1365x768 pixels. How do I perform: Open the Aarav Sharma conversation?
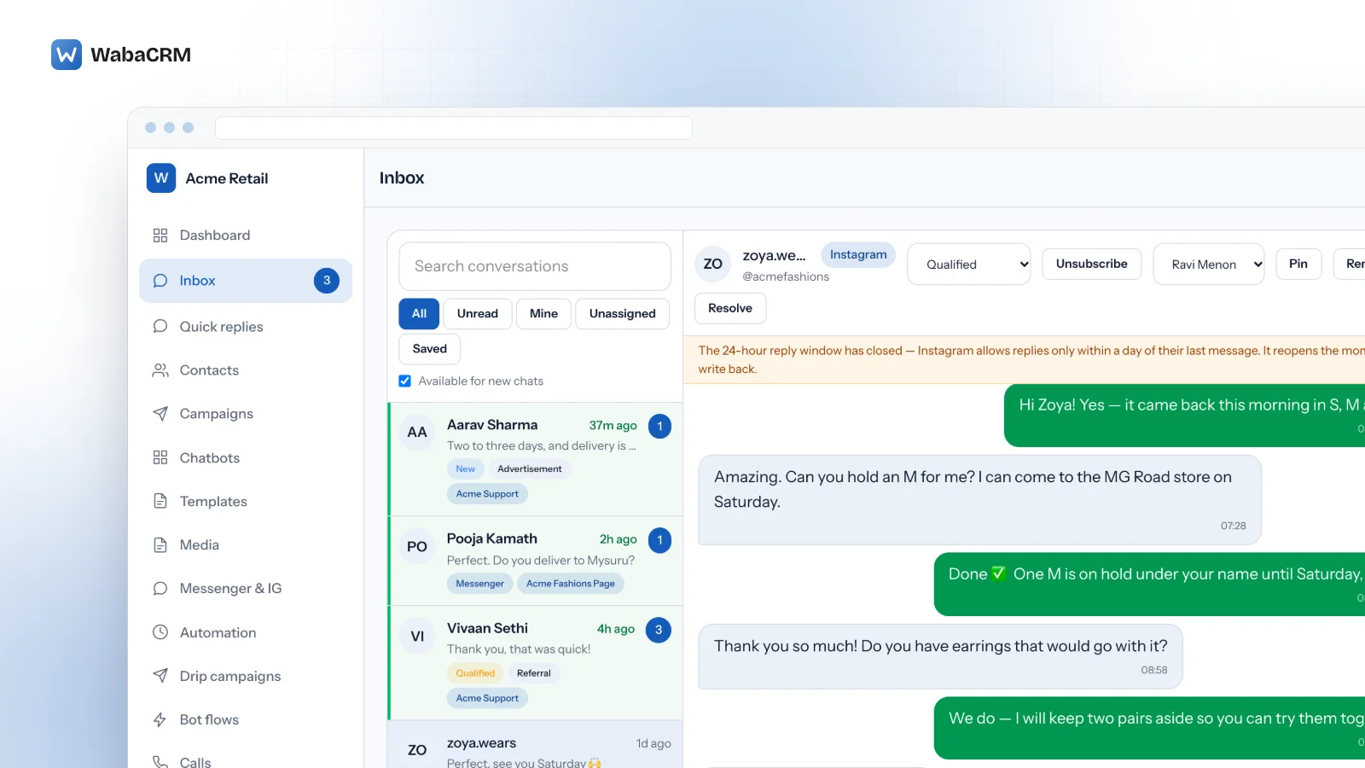[x=536, y=459]
